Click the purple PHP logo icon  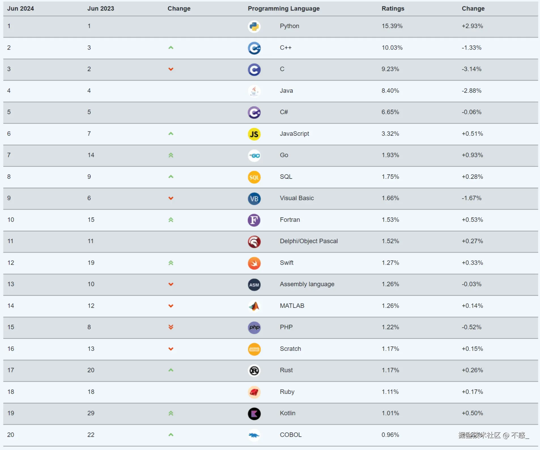tap(254, 327)
